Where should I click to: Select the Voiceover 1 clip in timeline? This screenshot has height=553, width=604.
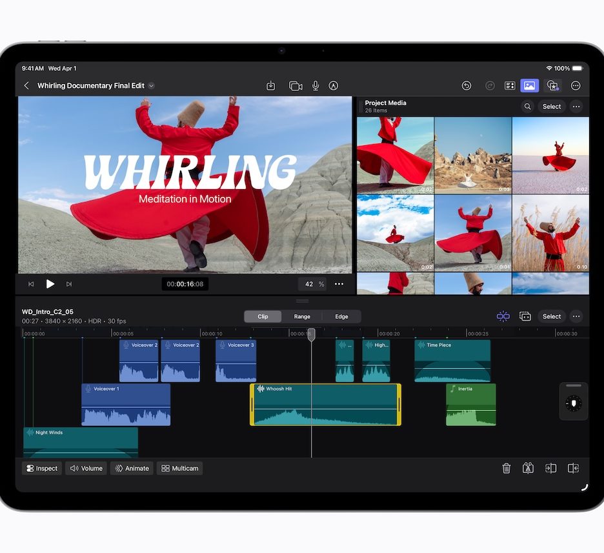coord(126,405)
